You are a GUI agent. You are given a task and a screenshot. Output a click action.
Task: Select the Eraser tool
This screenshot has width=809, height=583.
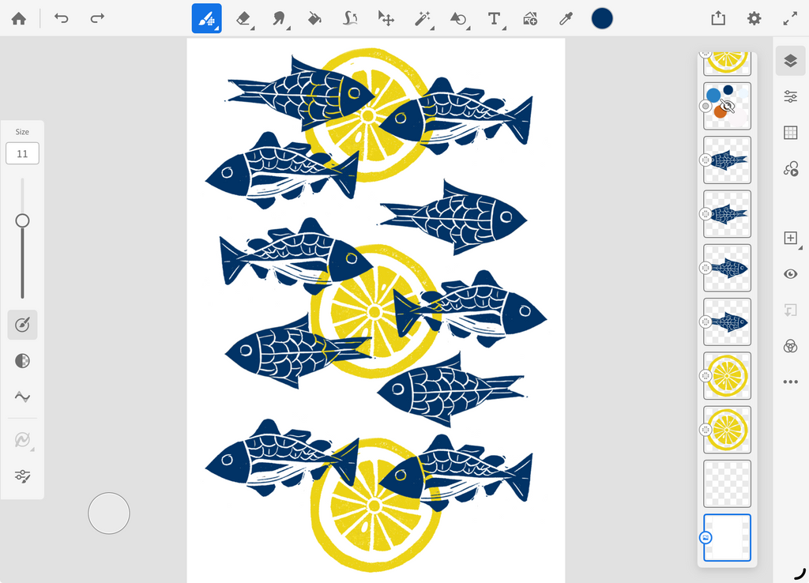(243, 19)
